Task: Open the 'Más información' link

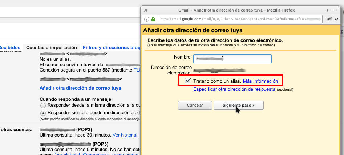Action: (260, 81)
